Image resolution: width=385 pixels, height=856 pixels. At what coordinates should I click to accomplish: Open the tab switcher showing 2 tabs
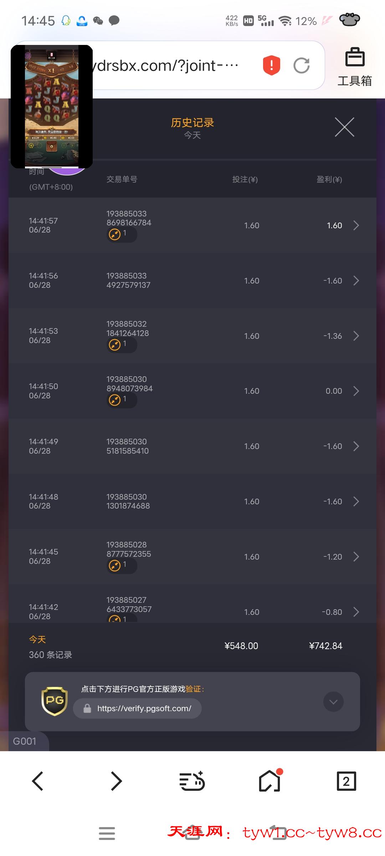tap(346, 781)
